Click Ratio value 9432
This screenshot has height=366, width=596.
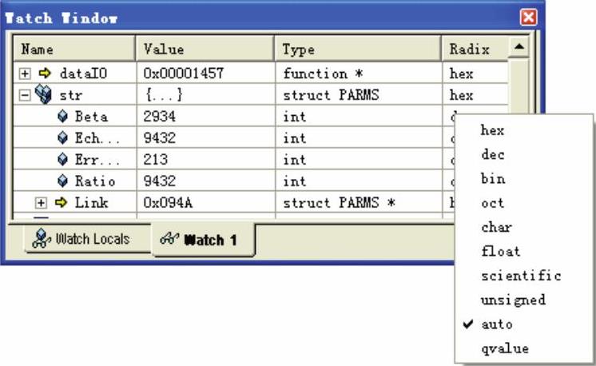(x=160, y=181)
